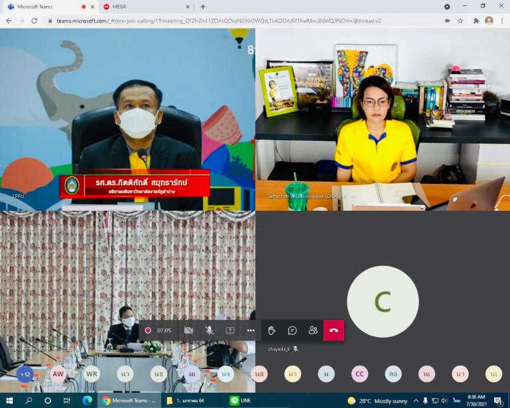Open the volume control in system tray
This screenshot has width=510, height=408.
[x=444, y=401]
